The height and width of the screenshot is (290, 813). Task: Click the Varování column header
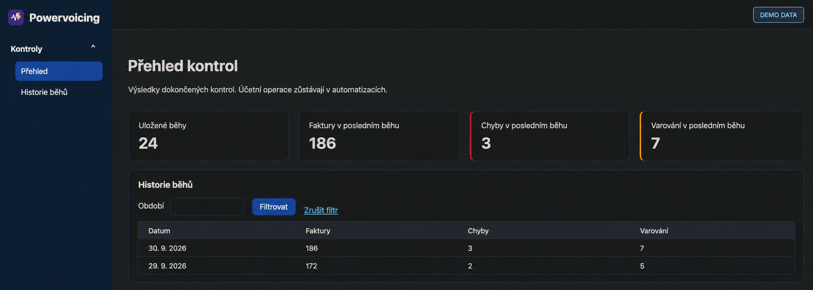(654, 231)
